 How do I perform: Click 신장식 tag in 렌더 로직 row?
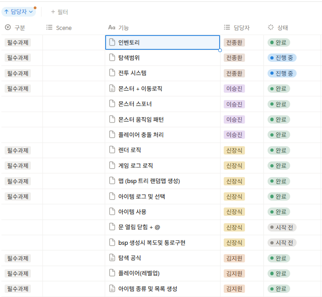(234, 150)
